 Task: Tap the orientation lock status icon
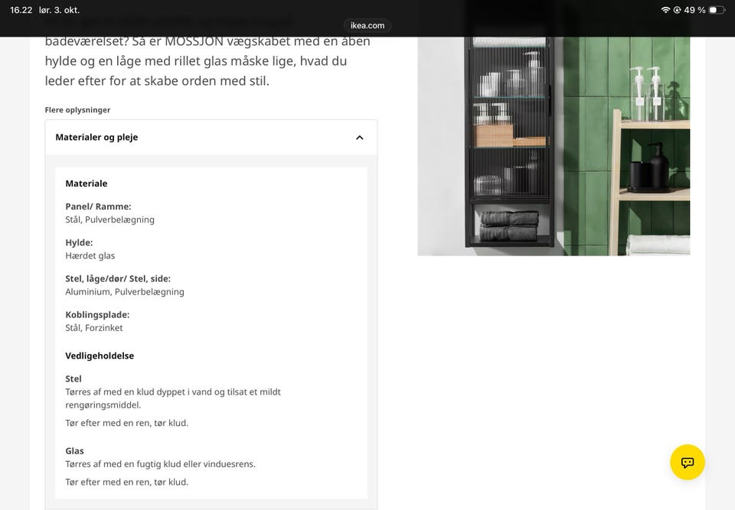coord(677,10)
